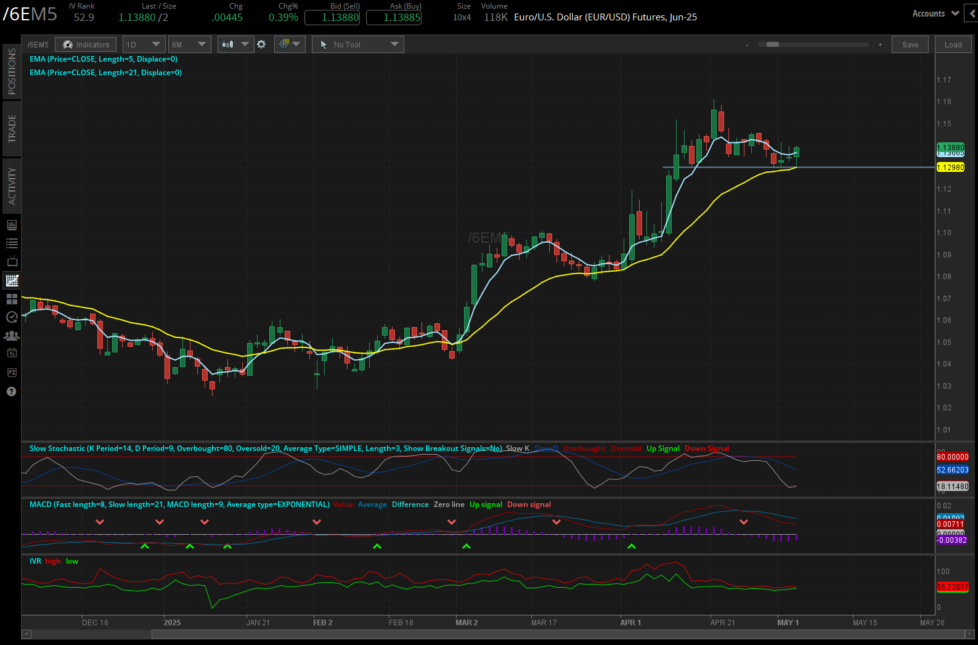Click the Ask (Buy) price 1.13885
978x645 pixels.
[x=394, y=17]
